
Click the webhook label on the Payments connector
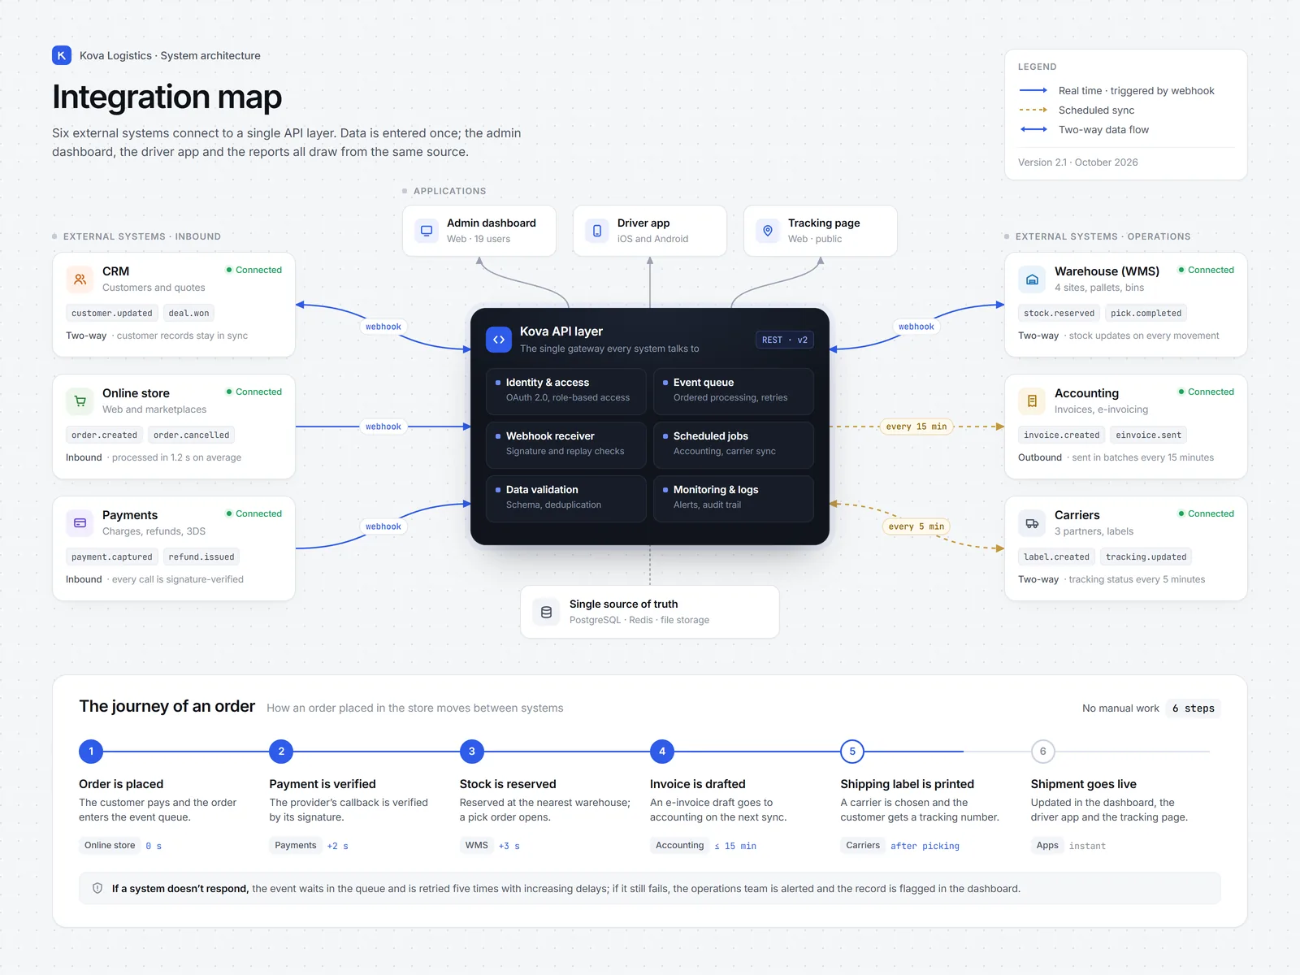(383, 526)
